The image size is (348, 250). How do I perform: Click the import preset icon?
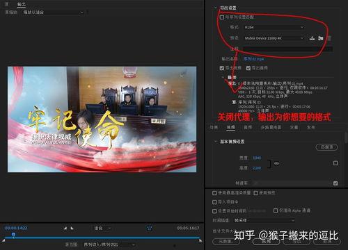click(321, 38)
